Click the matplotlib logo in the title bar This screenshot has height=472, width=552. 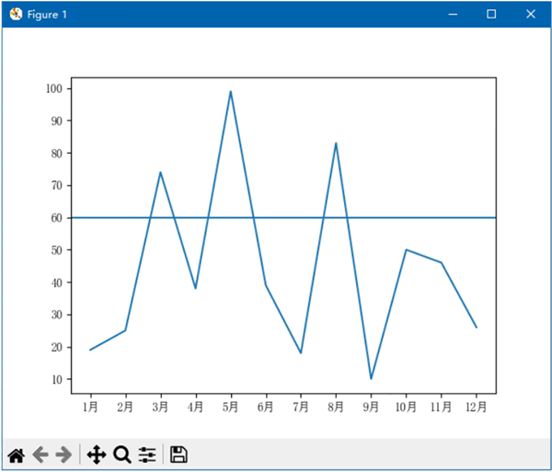point(16,14)
